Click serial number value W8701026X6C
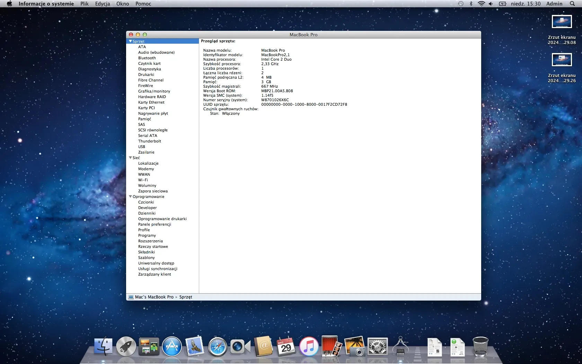Screen dimensions: 582x364 coord(275,100)
